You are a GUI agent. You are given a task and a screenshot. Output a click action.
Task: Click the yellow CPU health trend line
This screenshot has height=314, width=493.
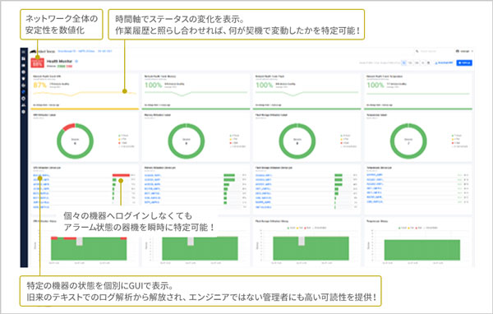pos(85,93)
